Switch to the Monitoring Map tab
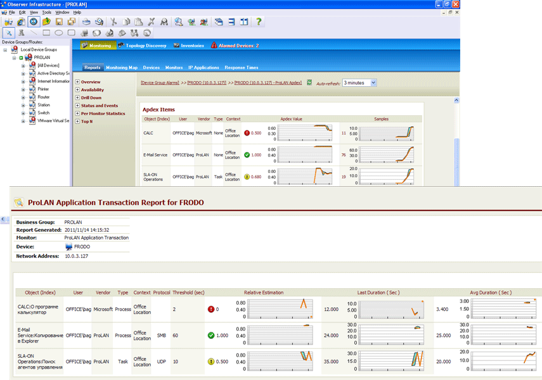The height and width of the screenshot is (380, 542). click(x=122, y=67)
